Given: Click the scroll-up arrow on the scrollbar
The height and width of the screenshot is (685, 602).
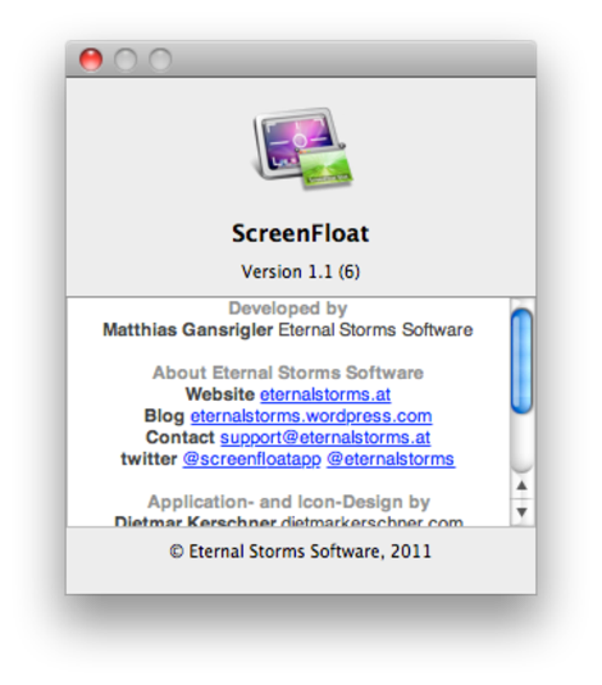Looking at the screenshot, I should [x=522, y=486].
